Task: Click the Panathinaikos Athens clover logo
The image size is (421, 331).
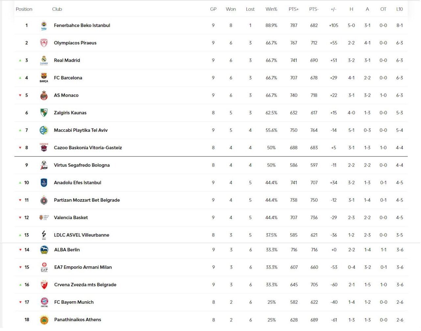Action: point(44,320)
